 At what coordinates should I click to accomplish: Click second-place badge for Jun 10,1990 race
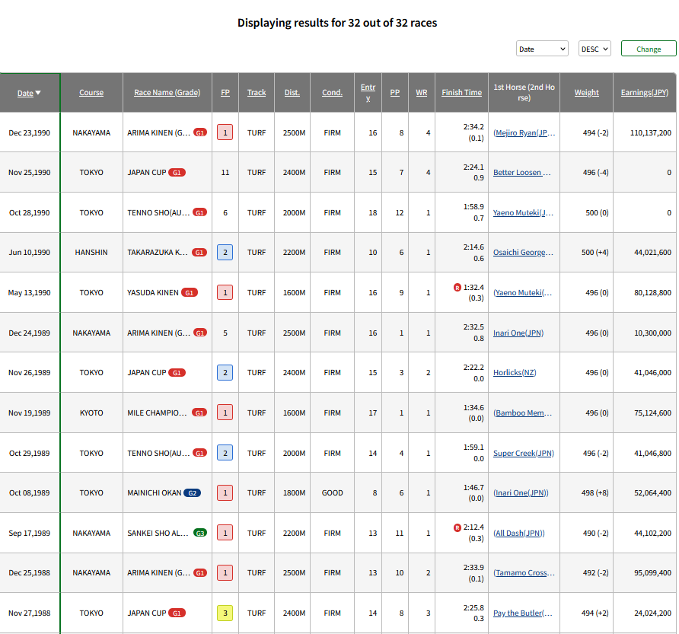pos(225,252)
